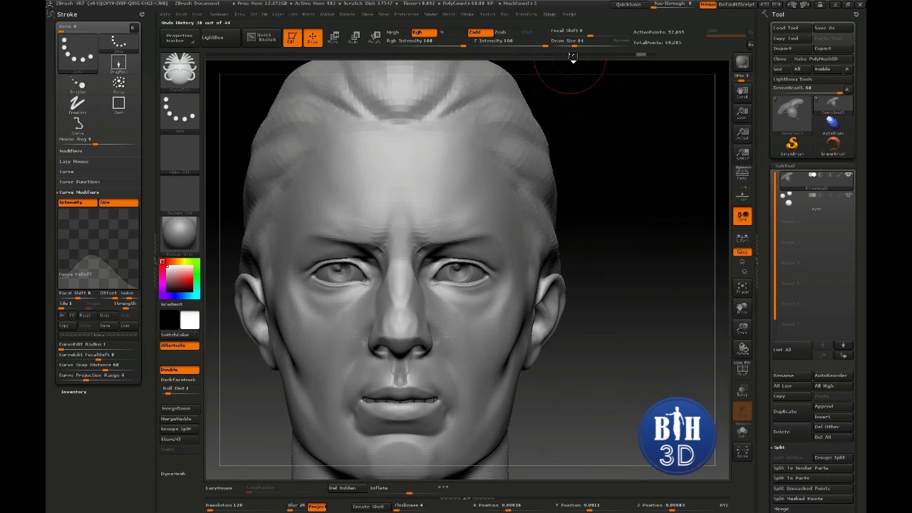This screenshot has height=513, width=912.
Task: Expand the Lazy Mouse section
Action: pos(74,162)
